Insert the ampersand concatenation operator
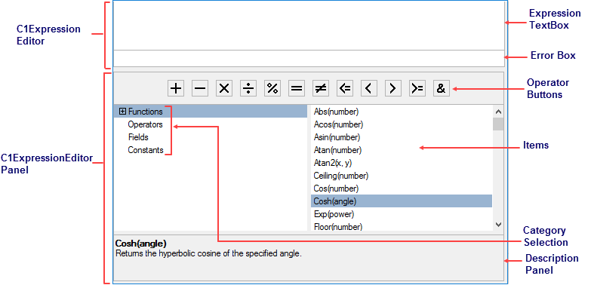The image size is (591, 285). click(441, 88)
